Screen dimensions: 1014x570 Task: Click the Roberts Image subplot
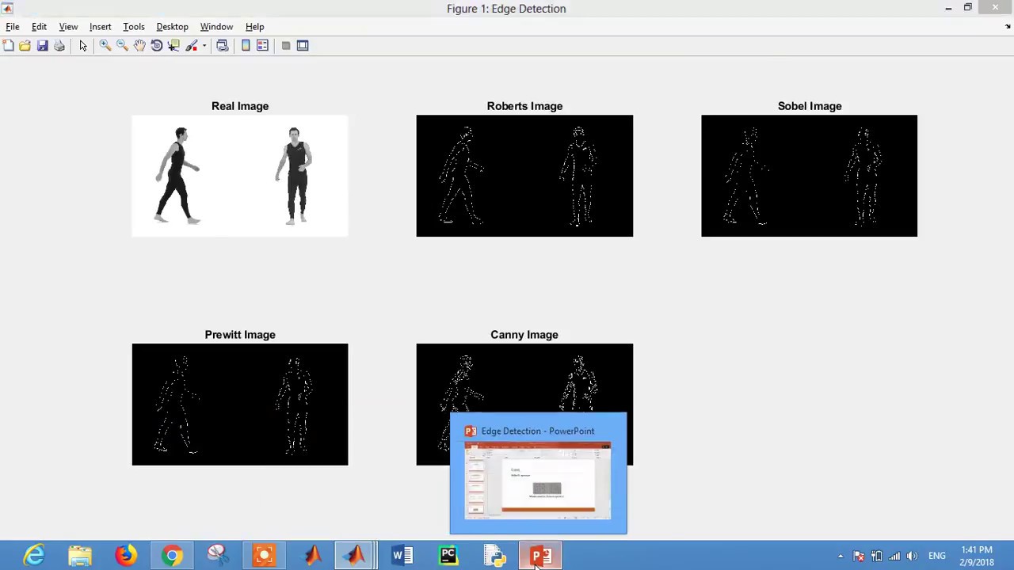pyautogui.click(x=524, y=176)
